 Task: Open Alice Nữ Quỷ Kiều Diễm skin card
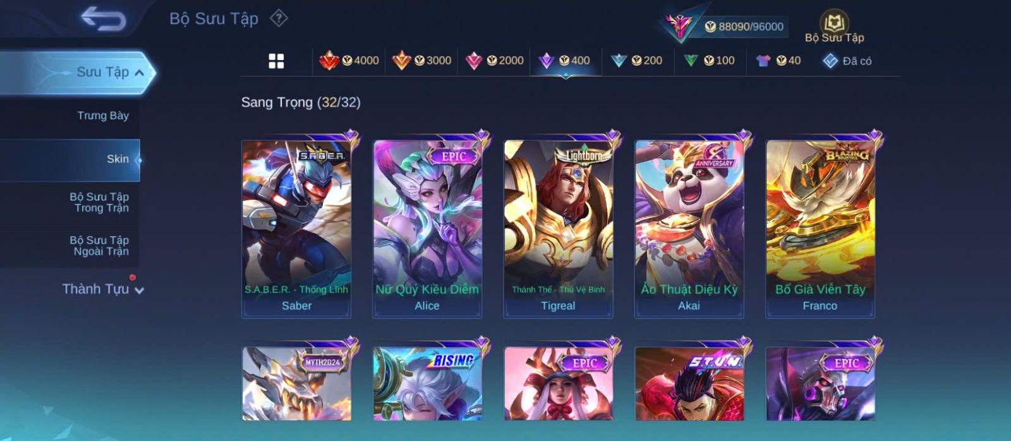[x=427, y=229]
